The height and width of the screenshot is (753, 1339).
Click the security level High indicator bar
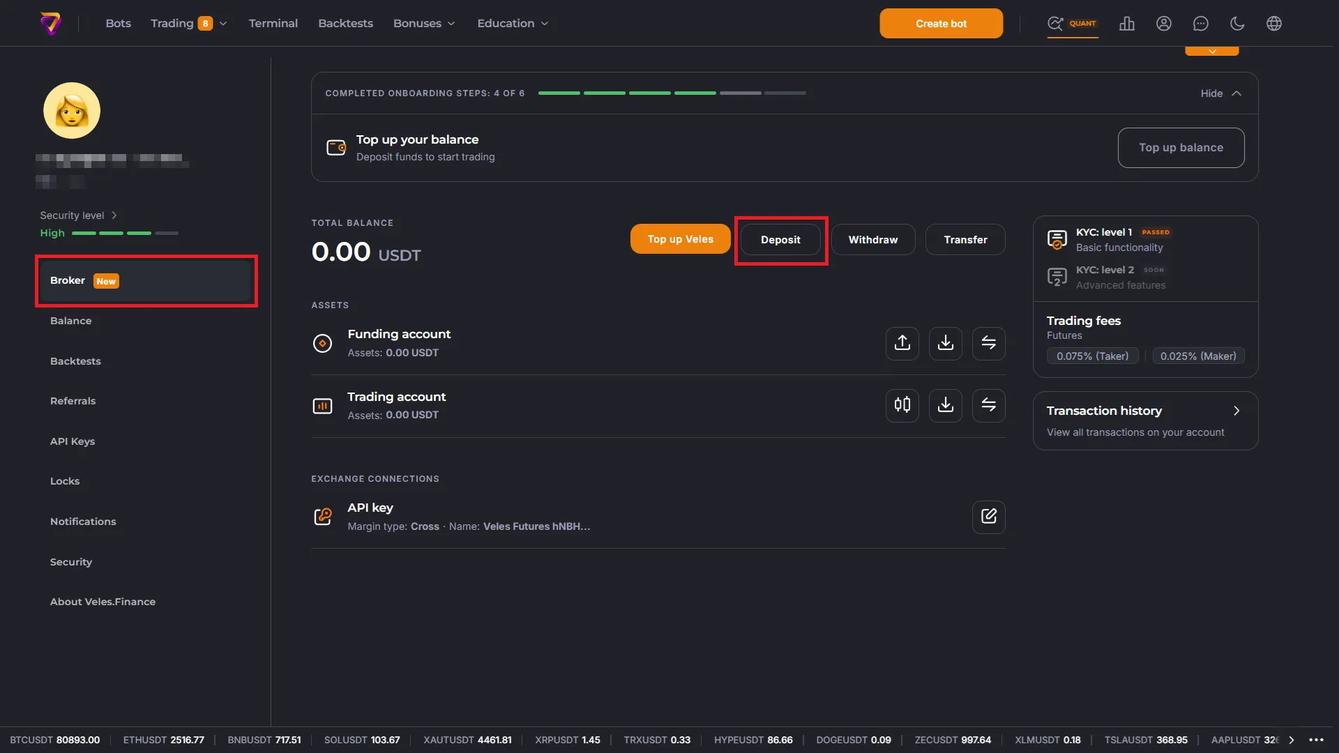coord(125,233)
